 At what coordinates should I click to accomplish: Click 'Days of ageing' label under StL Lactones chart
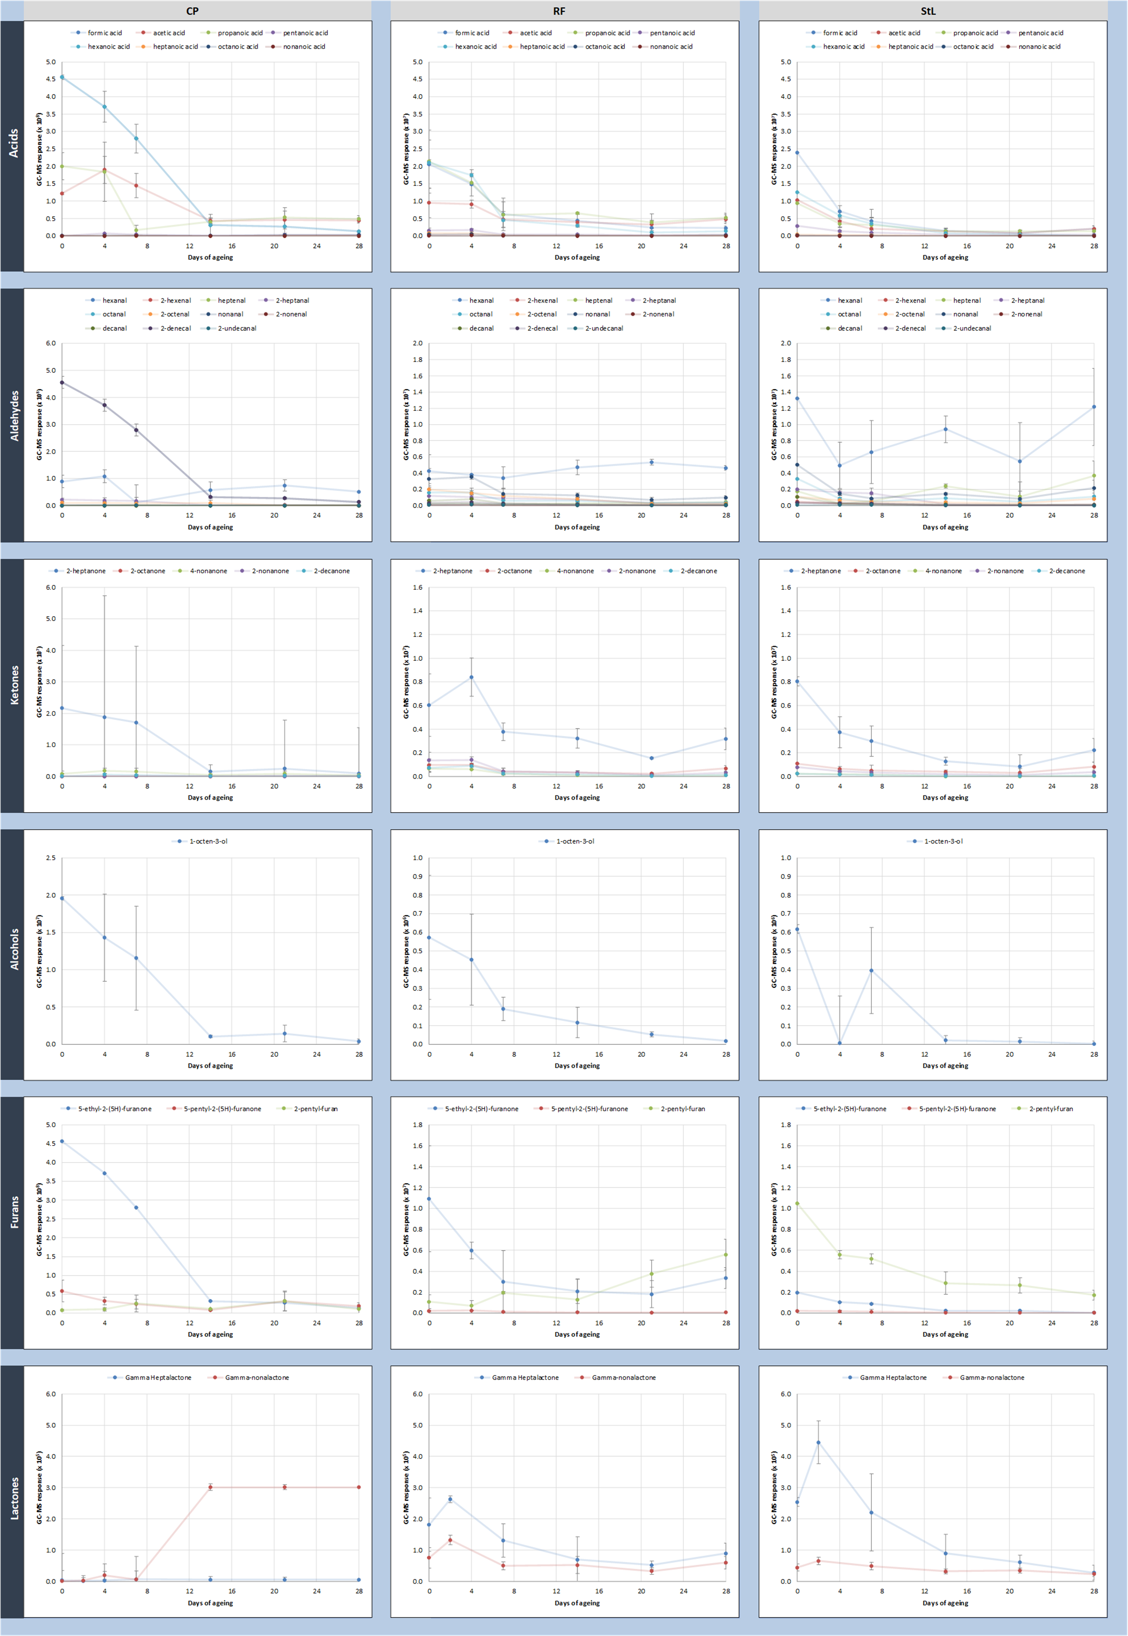[x=945, y=1603]
